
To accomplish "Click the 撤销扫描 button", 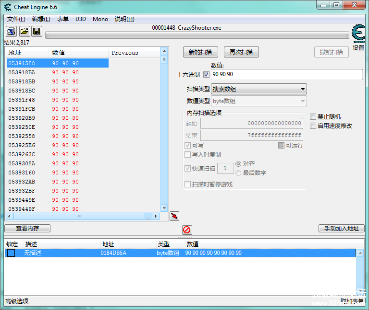I will click(x=332, y=52).
